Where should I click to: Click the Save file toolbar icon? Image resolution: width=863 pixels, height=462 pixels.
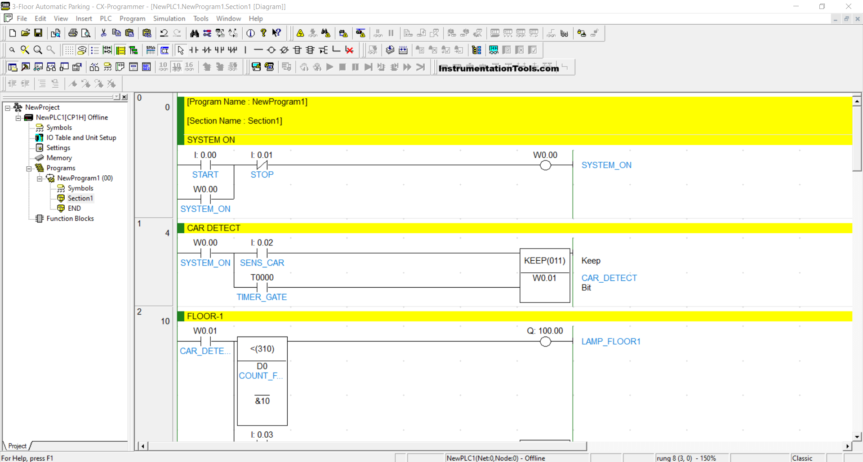coord(38,33)
